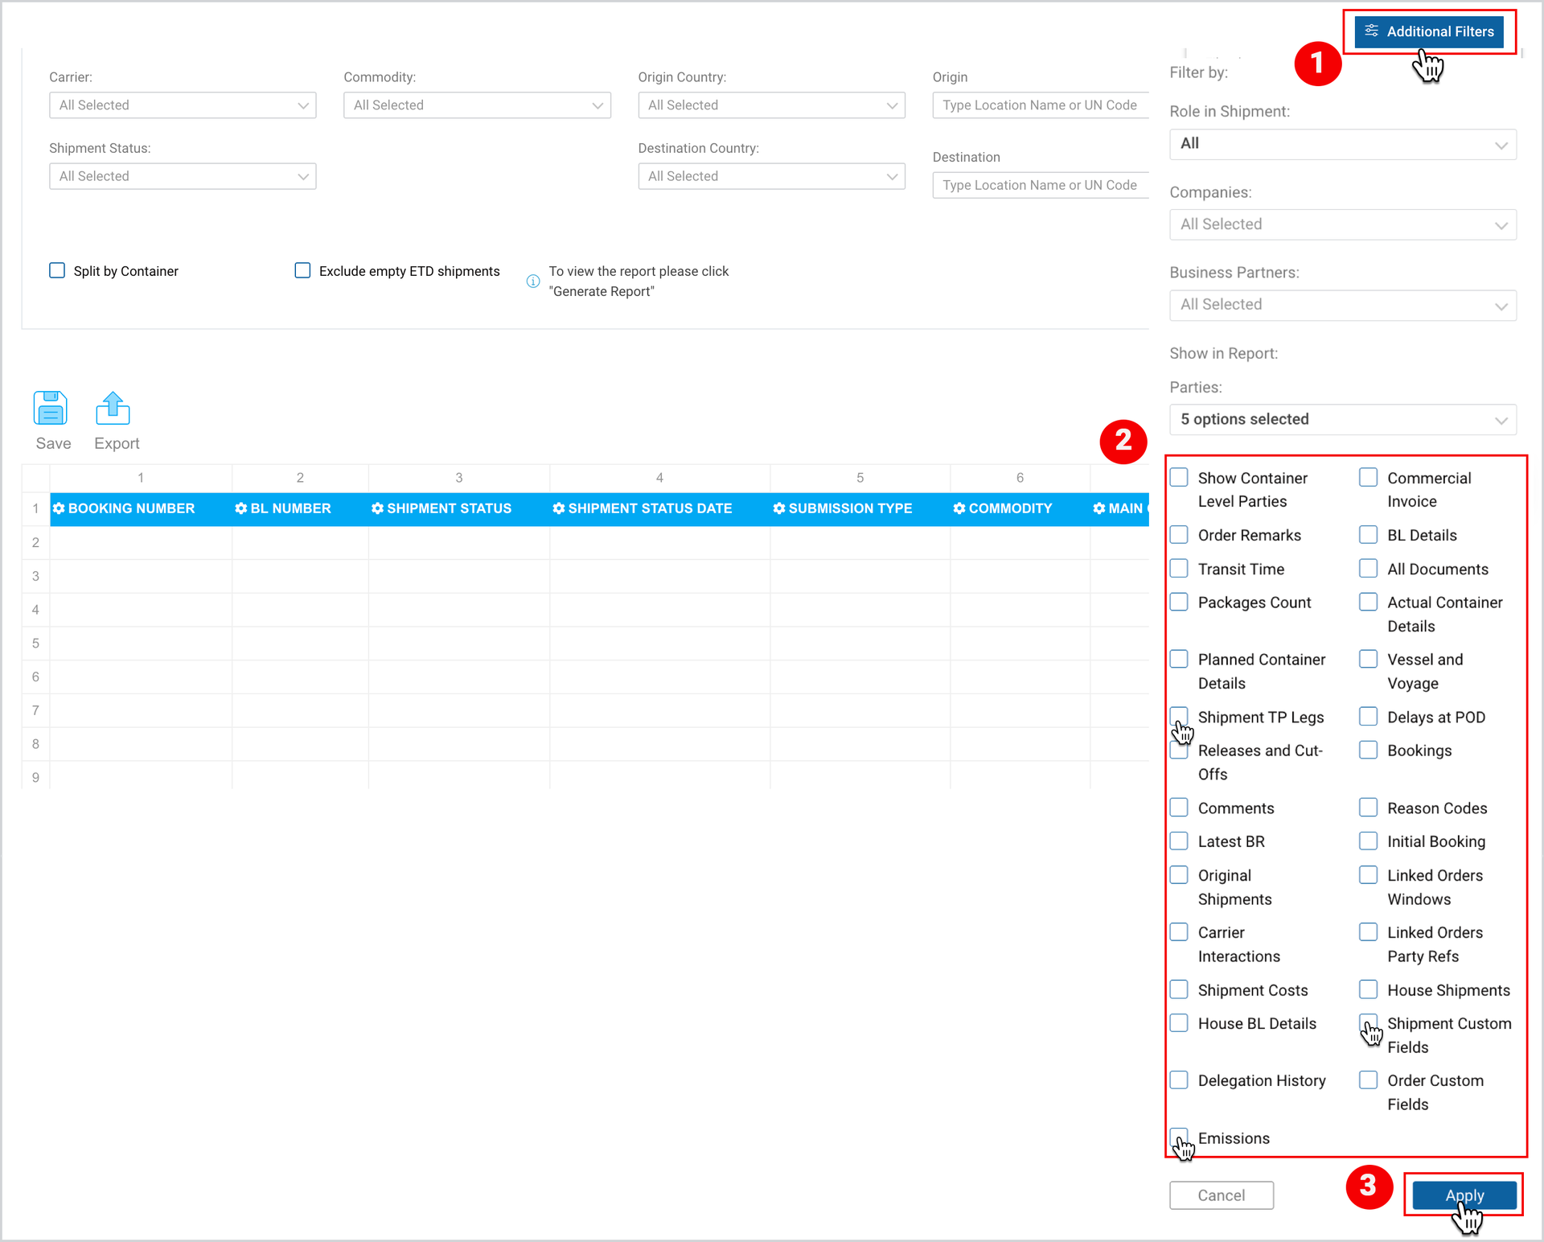Click the Export upload icon
The height and width of the screenshot is (1242, 1544).
[113, 408]
